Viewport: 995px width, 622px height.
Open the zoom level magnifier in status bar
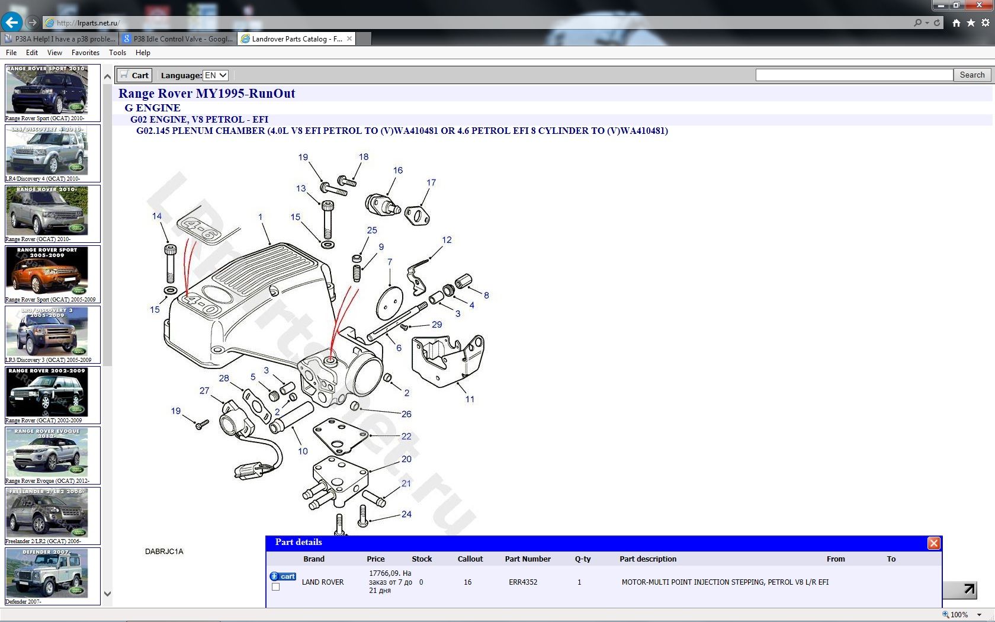946,614
